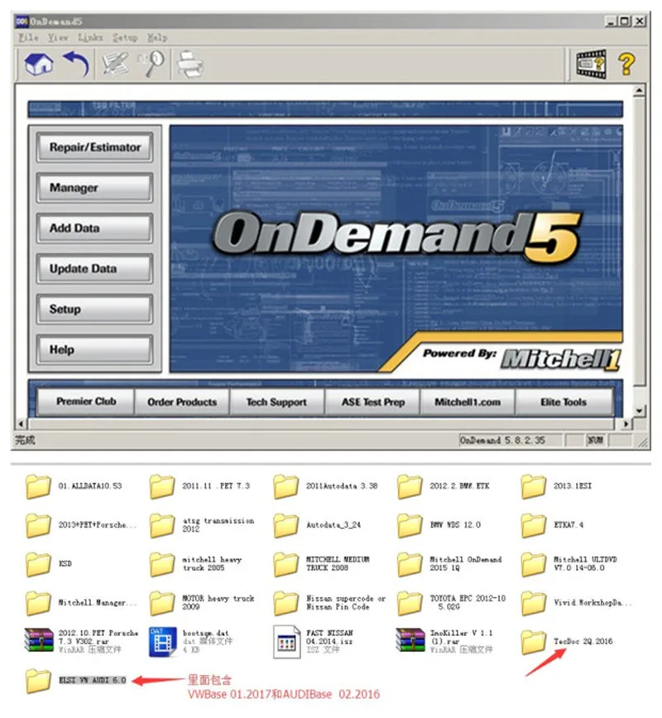Open the Elite Tools link
Image resolution: width=662 pixels, height=718 pixels.
(564, 402)
